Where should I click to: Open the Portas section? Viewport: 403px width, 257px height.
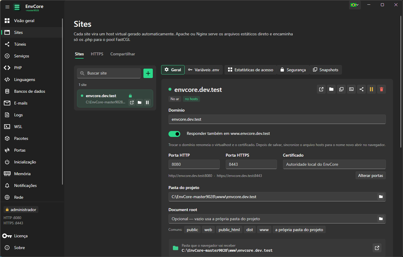[x=31, y=150]
